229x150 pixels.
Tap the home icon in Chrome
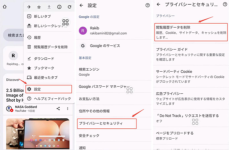pos(5,7)
